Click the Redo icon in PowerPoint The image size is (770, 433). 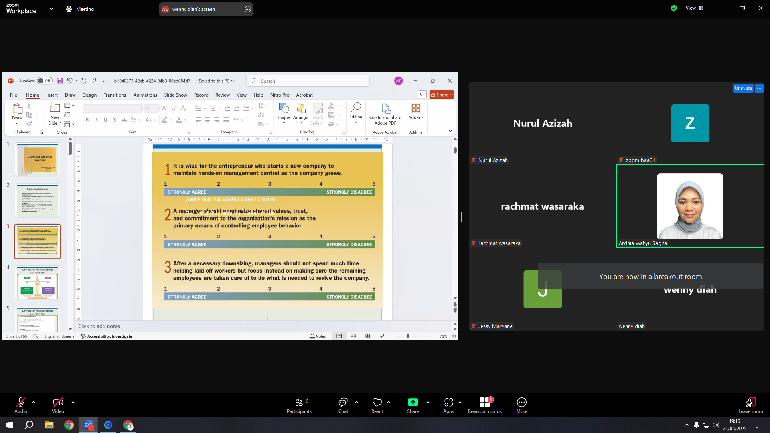point(83,81)
